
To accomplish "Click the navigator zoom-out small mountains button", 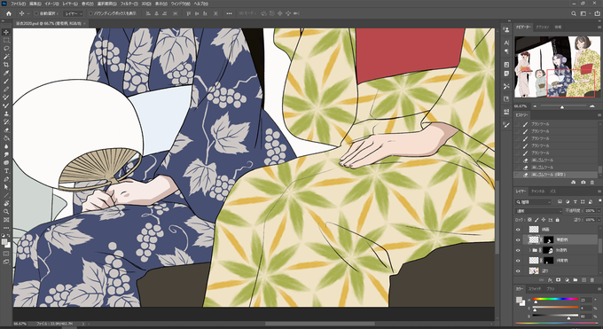I will 535,106.
